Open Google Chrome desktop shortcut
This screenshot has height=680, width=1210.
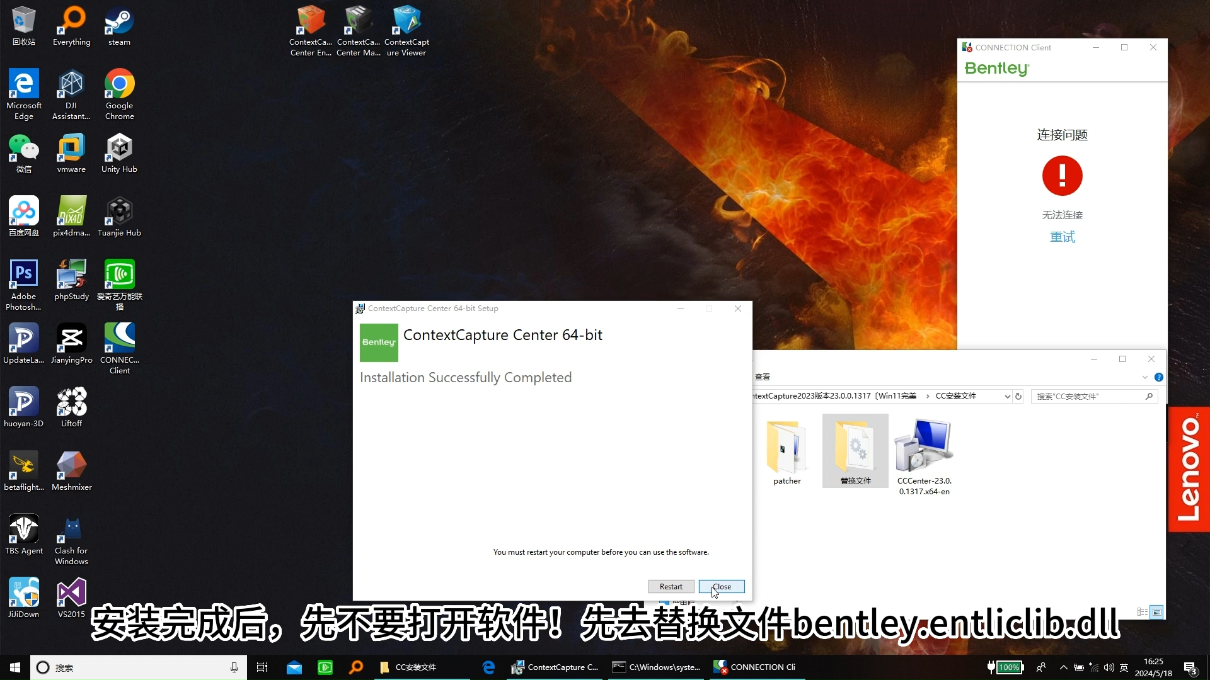pyautogui.click(x=119, y=94)
